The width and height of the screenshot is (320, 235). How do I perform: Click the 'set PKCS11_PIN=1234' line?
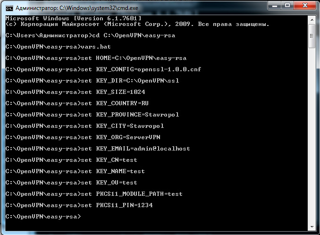[79, 205]
